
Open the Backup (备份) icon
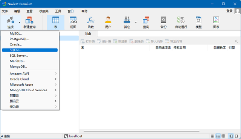pyautogui.click(x=163, y=23)
